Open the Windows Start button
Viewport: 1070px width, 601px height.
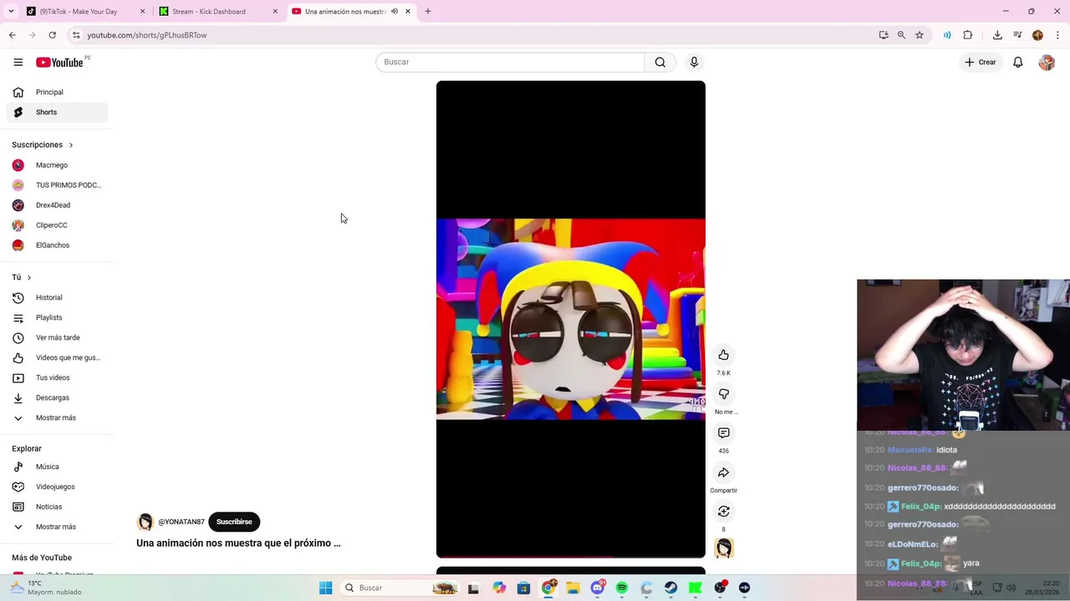click(326, 588)
